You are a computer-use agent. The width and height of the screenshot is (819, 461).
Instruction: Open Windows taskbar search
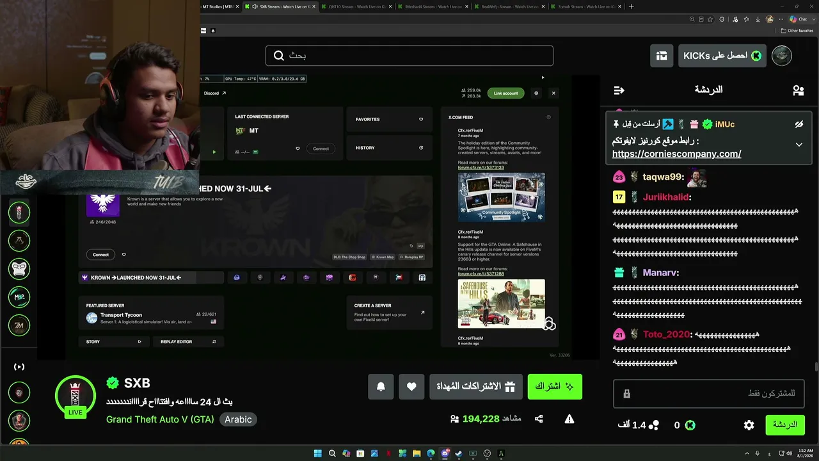tap(332, 454)
